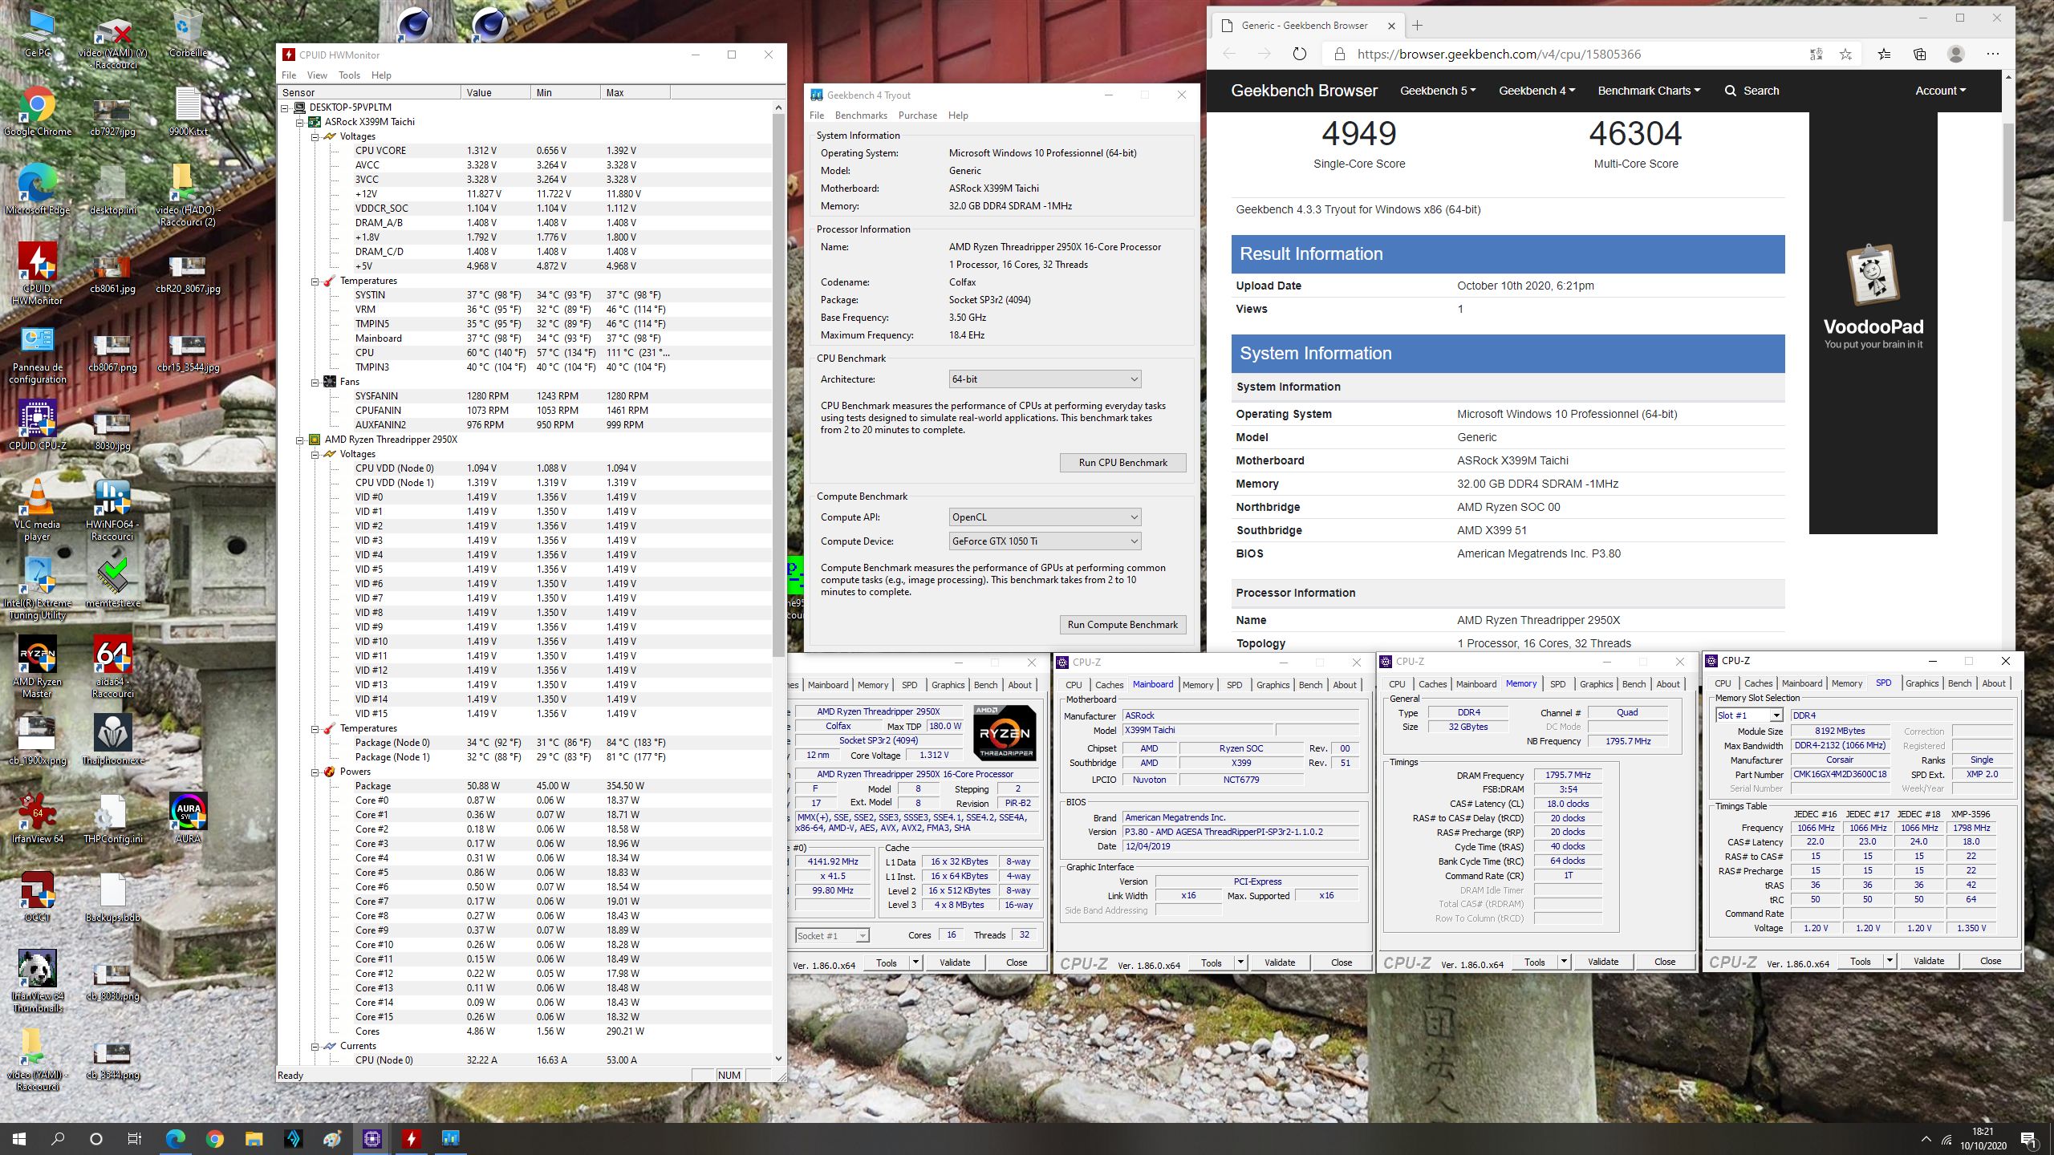Screen dimensions: 2054x1155
Task: Select the IrfanView 64 desktop icon
Action: point(38,819)
